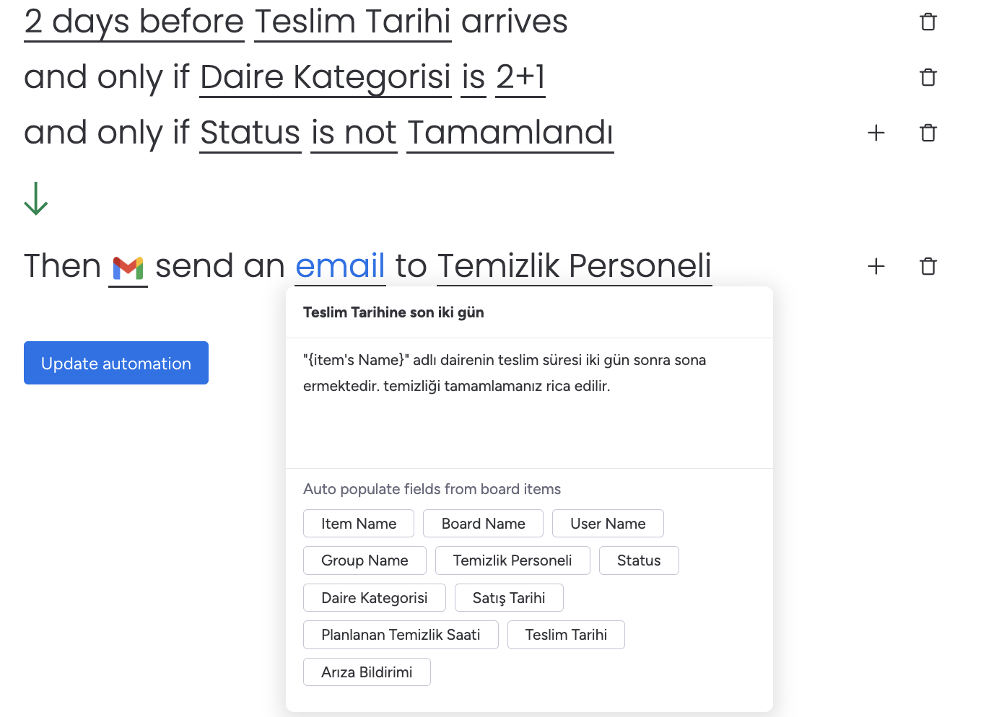Insert the Teslim Tarihi field chip
This screenshot has height=717, width=999.
click(566, 635)
